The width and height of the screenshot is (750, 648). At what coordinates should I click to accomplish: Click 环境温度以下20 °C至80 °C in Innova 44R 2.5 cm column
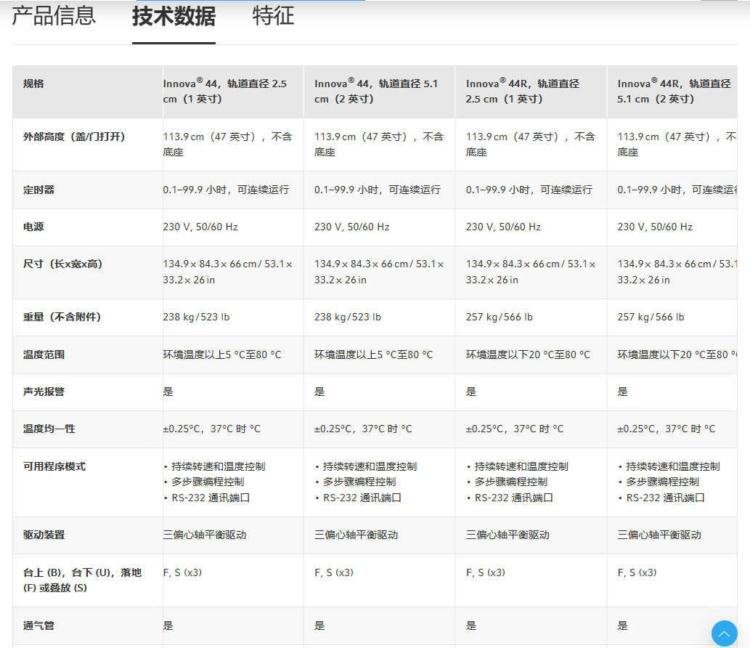[x=528, y=355]
